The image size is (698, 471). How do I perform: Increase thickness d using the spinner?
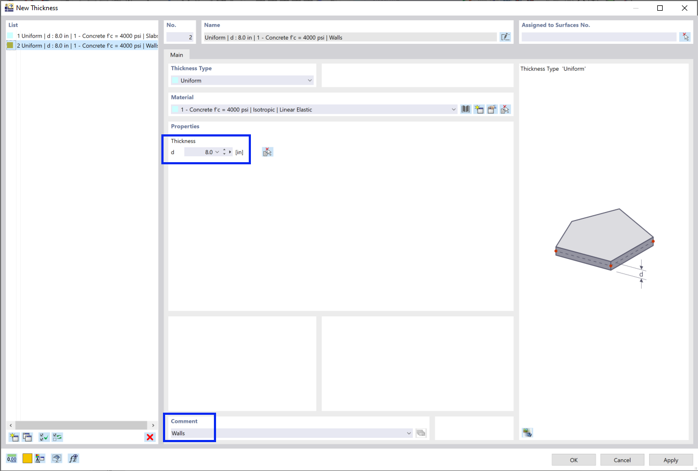pyautogui.click(x=224, y=149)
